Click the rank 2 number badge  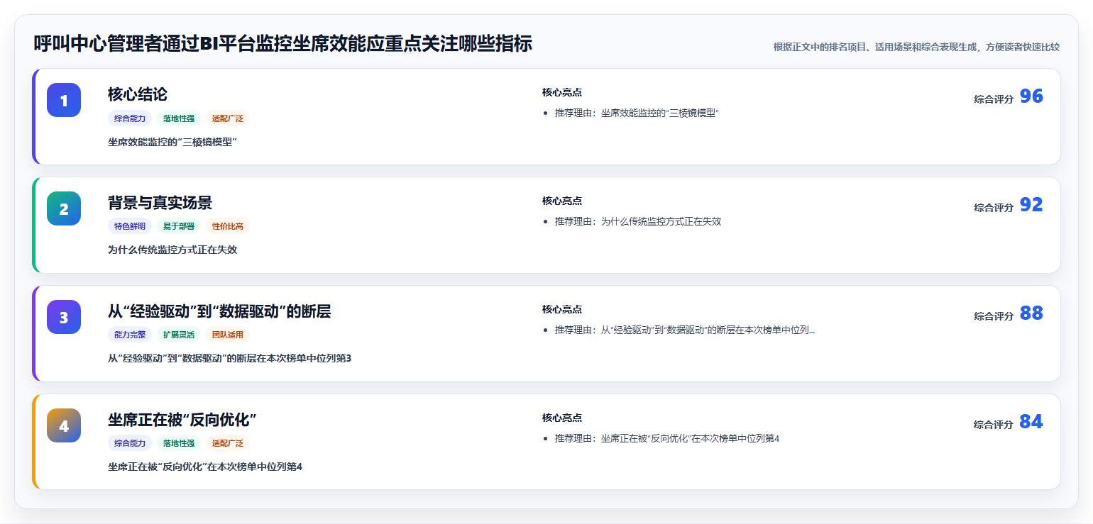[x=64, y=208]
